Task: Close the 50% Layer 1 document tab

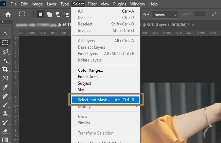Action: pyautogui.click(x=193, y=25)
